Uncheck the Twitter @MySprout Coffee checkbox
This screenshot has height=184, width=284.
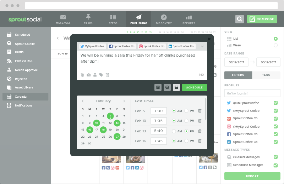[x=275, y=111]
